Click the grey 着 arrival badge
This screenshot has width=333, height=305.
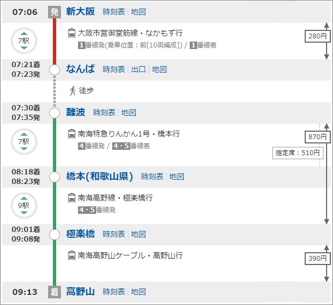click(55, 292)
